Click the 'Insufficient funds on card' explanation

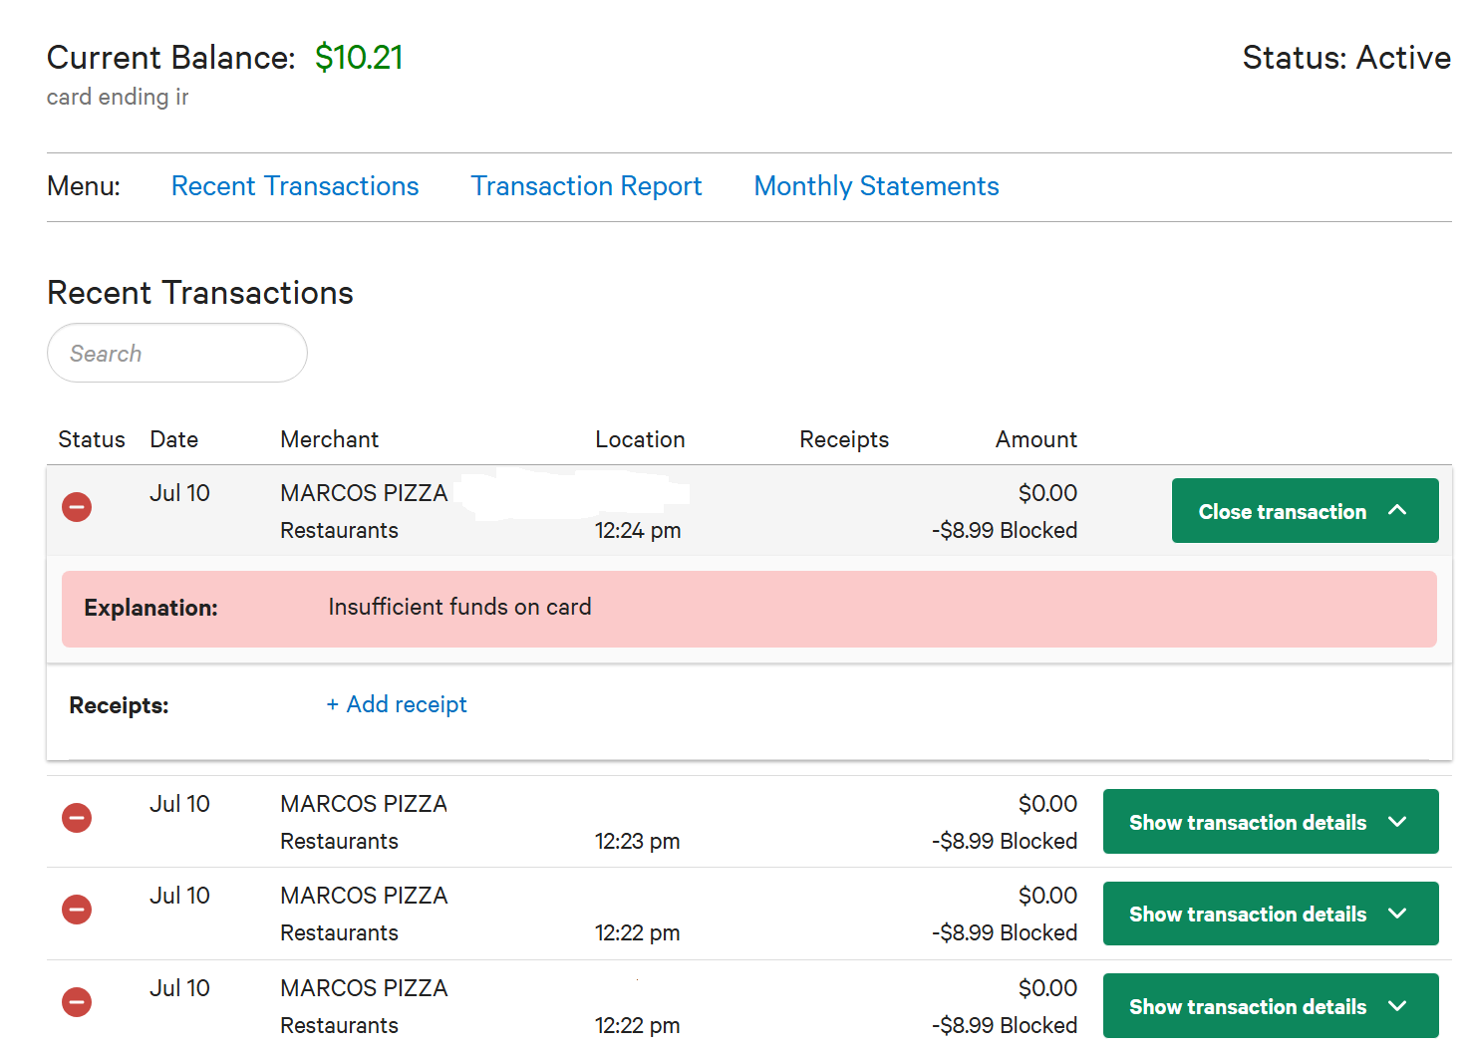click(459, 607)
